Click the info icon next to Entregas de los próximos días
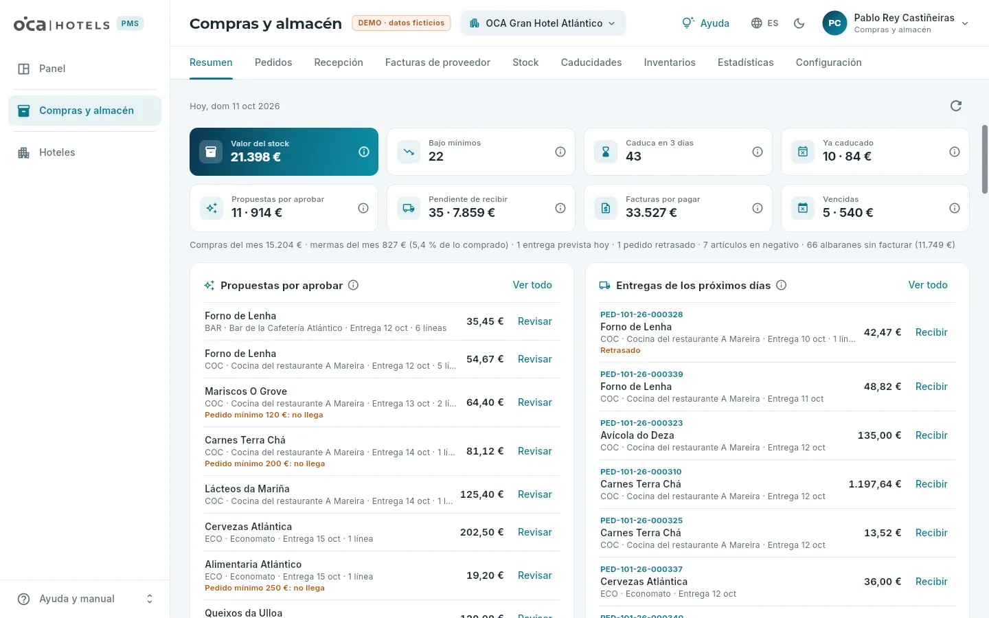 781,285
